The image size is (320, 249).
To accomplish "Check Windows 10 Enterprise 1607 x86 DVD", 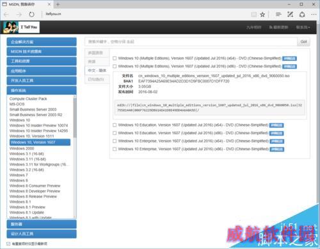I will click(115, 149).
